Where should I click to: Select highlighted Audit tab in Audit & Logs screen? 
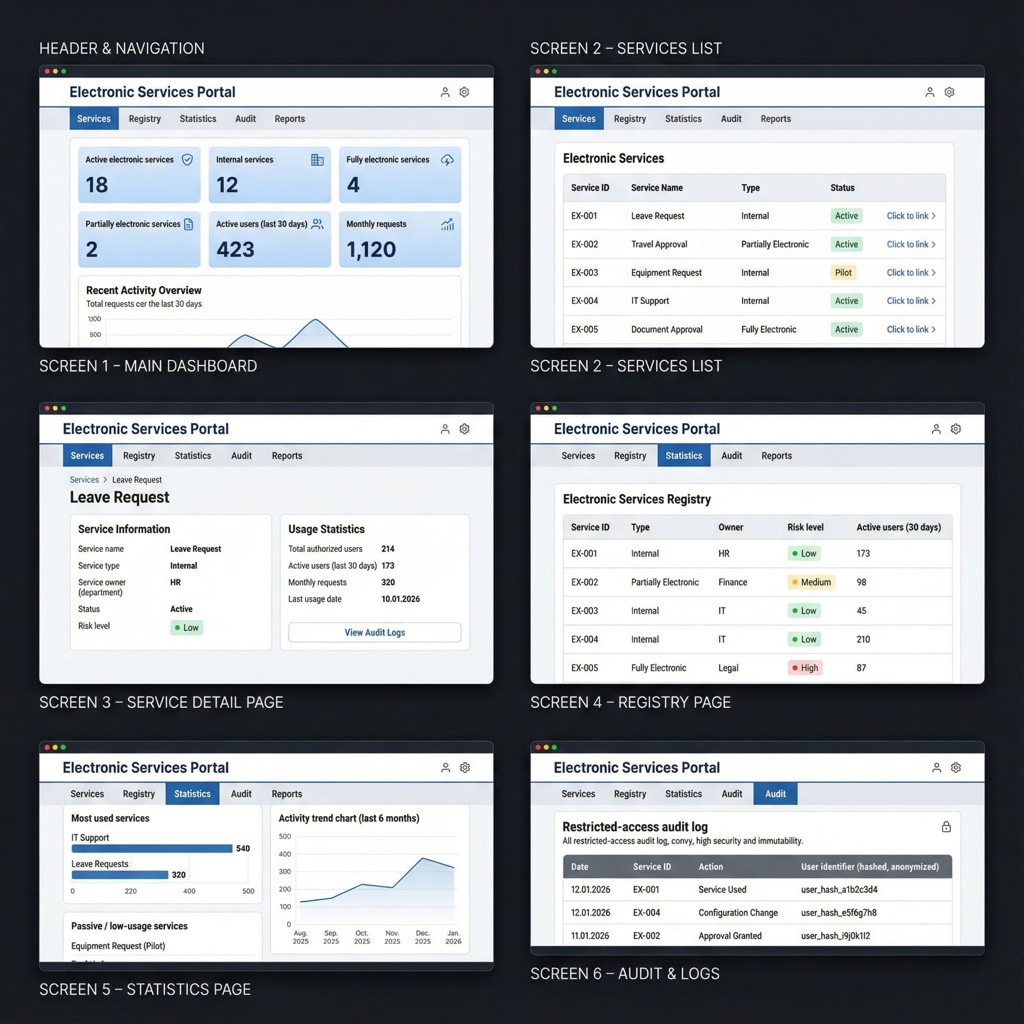point(775,794)
